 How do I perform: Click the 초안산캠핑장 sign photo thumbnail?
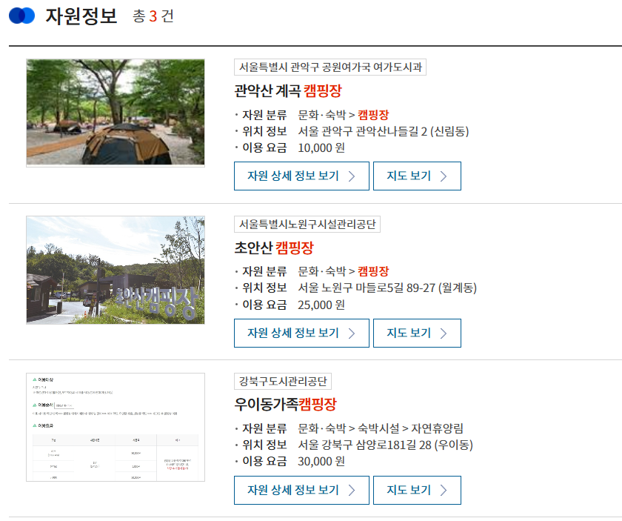tap(116, 269)
